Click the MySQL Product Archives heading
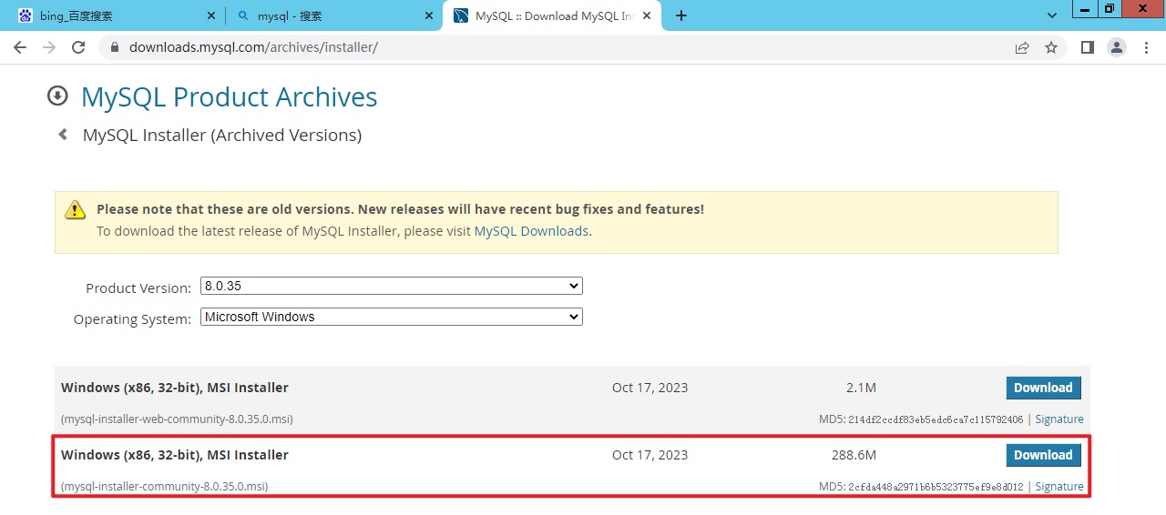Viewport: 1166px width, 515px height. (229, 96)
